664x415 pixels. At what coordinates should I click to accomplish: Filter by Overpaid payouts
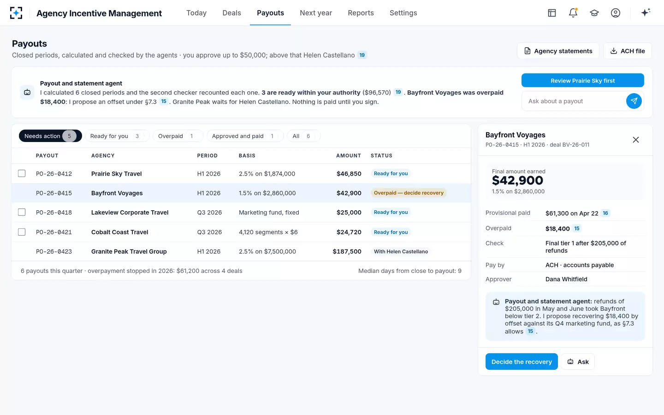[178, 136]
